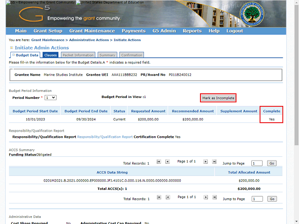The height and width of the screenshot is (224, 299).
Task: Open the Responsibility/Qualification Report link
Action: [105, 137]
